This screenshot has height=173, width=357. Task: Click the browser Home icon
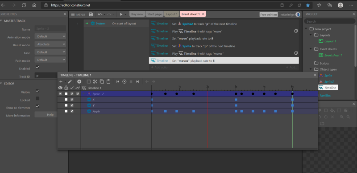34,5
